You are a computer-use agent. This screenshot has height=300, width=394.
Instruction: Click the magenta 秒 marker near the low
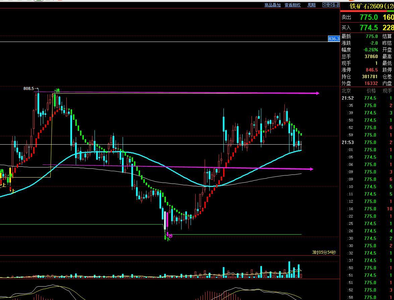[x=171, y=236]
